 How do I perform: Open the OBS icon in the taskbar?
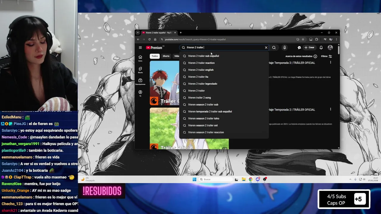[x=265, y=179]
